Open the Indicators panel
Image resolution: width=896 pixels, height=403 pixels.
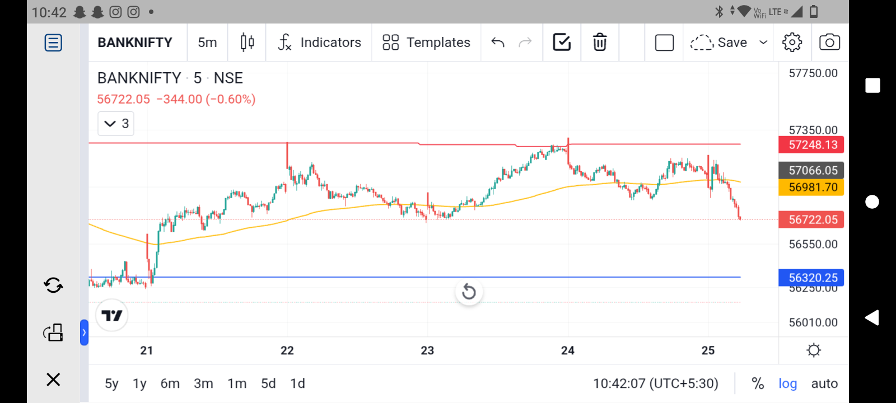pos(319,43)
